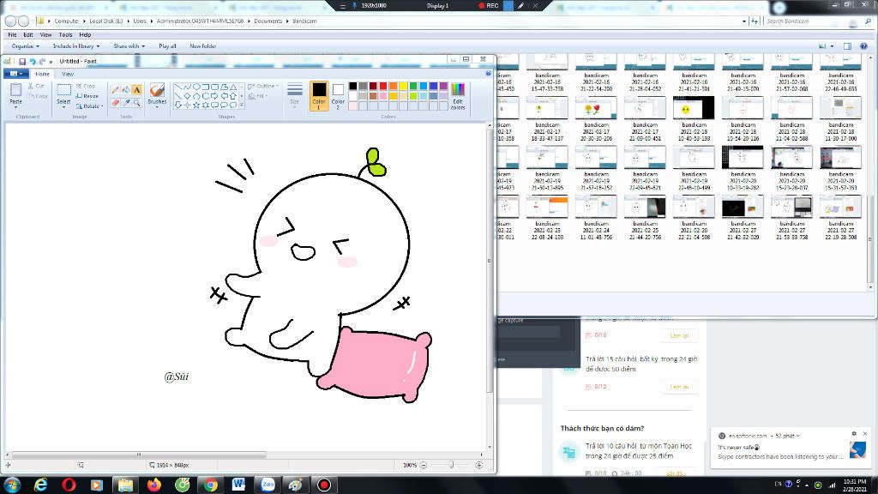Click the Resize command in Paint
The height and width of the screenshot is (494, 878).
(x=87, y=96)
